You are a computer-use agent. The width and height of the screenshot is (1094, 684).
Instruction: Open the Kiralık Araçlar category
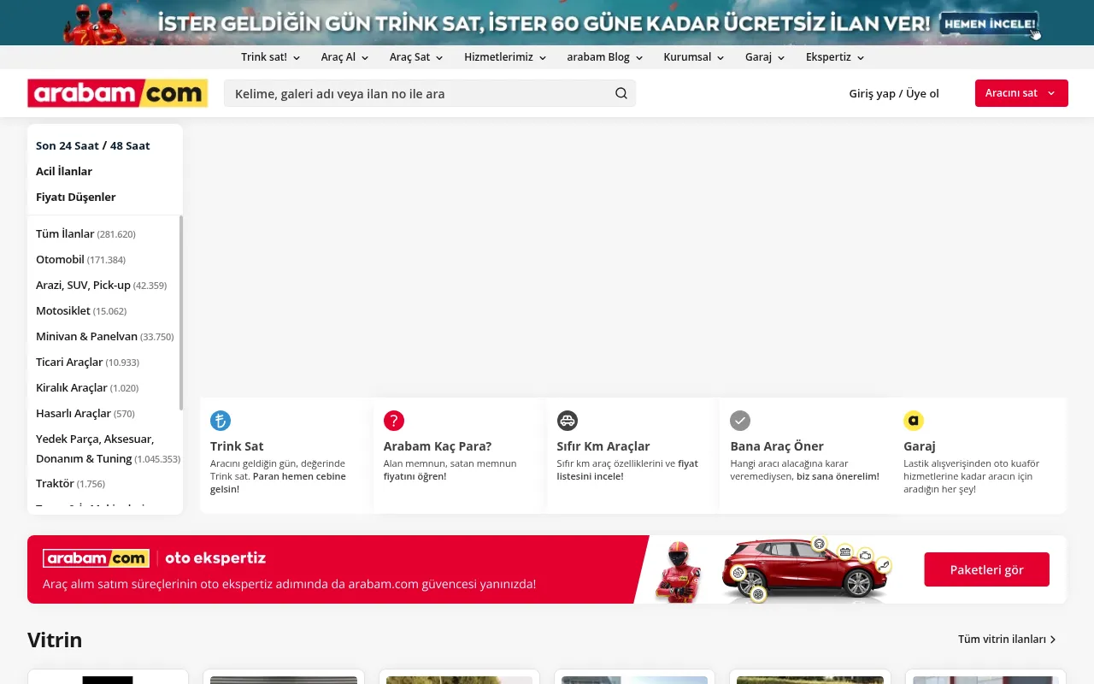(x=87, y=387)
